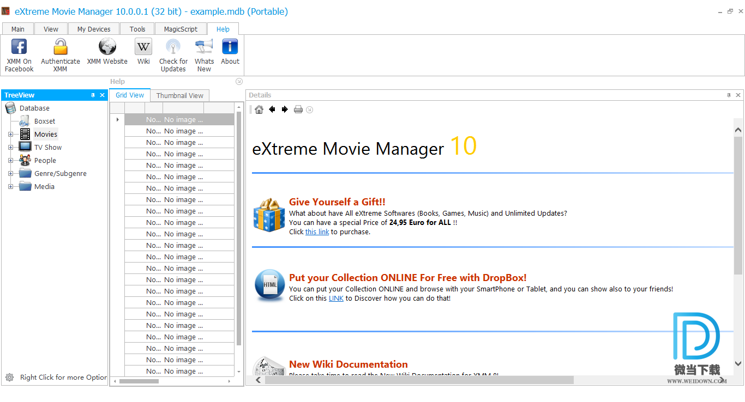Image resolution: width=745 pixels, height=402 pixels.
Task: Expand the Genre/Subgenre tree node
Action: coord(10,174)
